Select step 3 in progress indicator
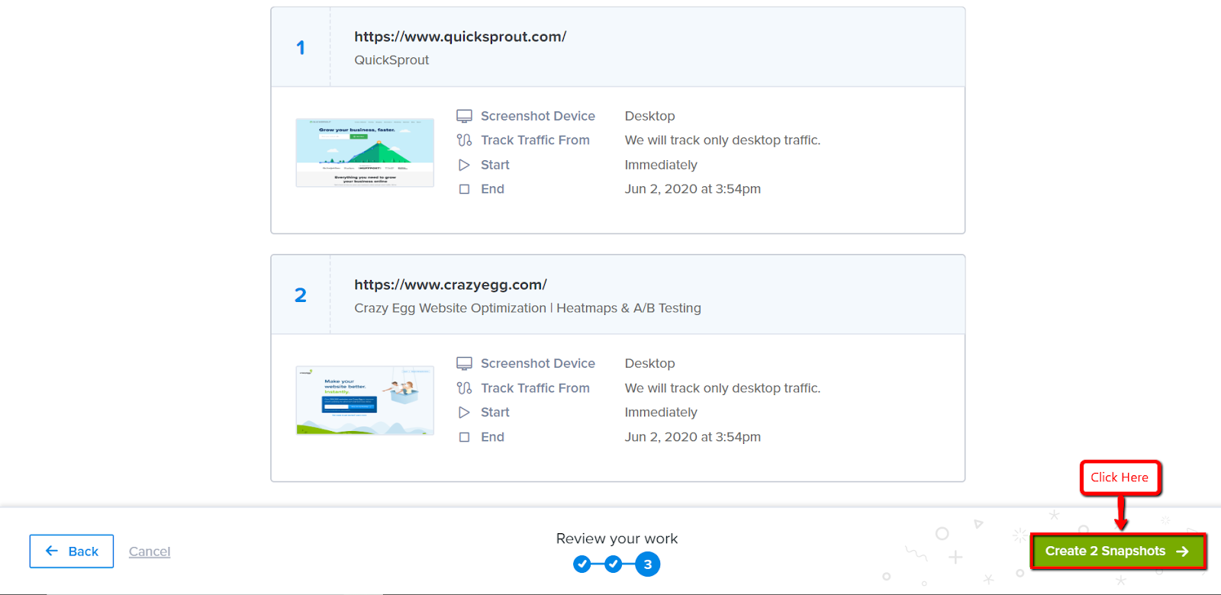This screenshot has height=595, width=1221. tap(648, 564)
